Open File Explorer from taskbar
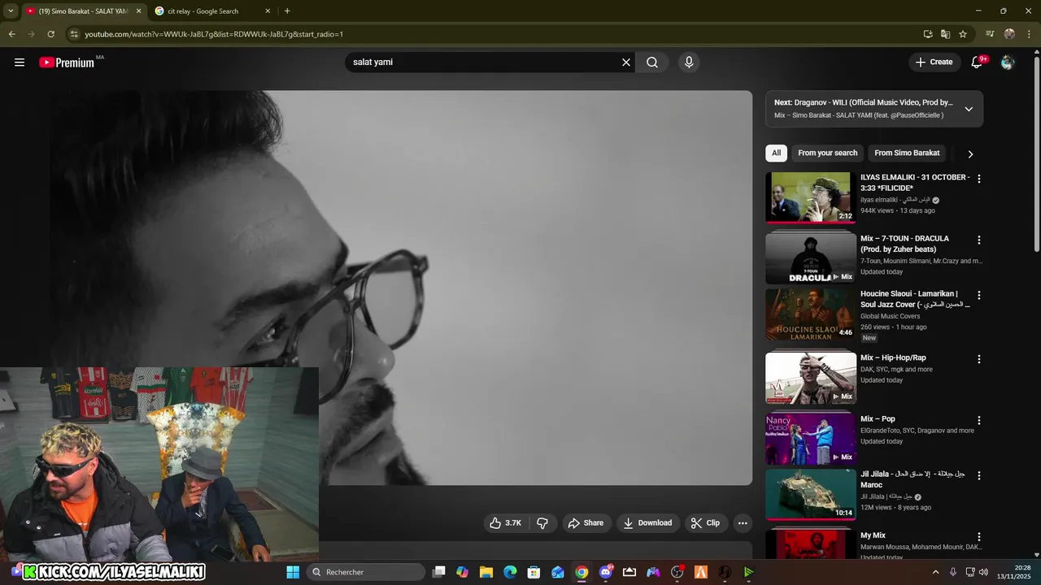Viewport: 1041px width, 585px height. point(486,572)
